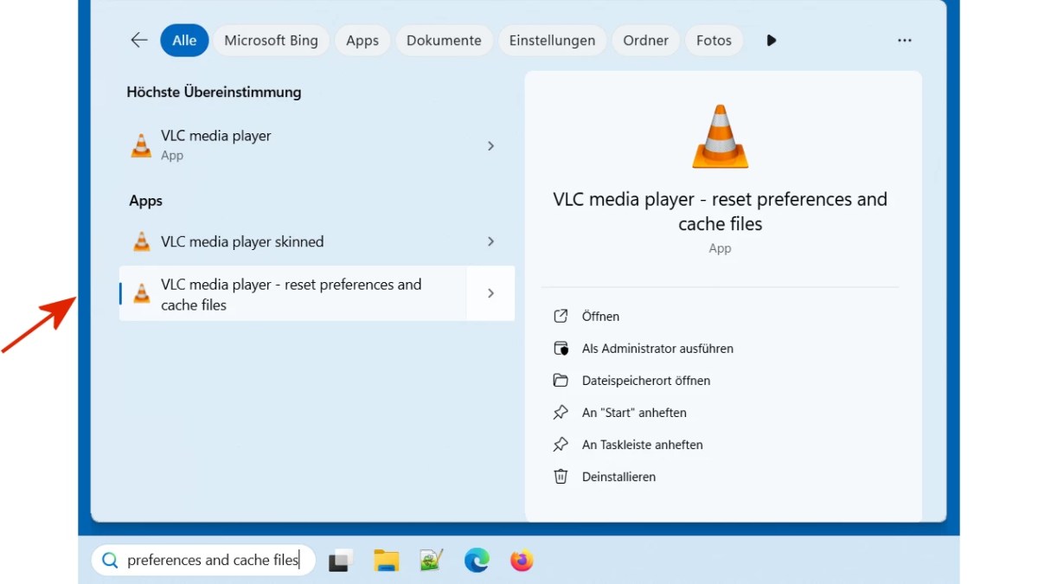The height and width of the screenshot is (584, 1038).
Task: Open File Explorer from the taskbar
Action: 386,561
